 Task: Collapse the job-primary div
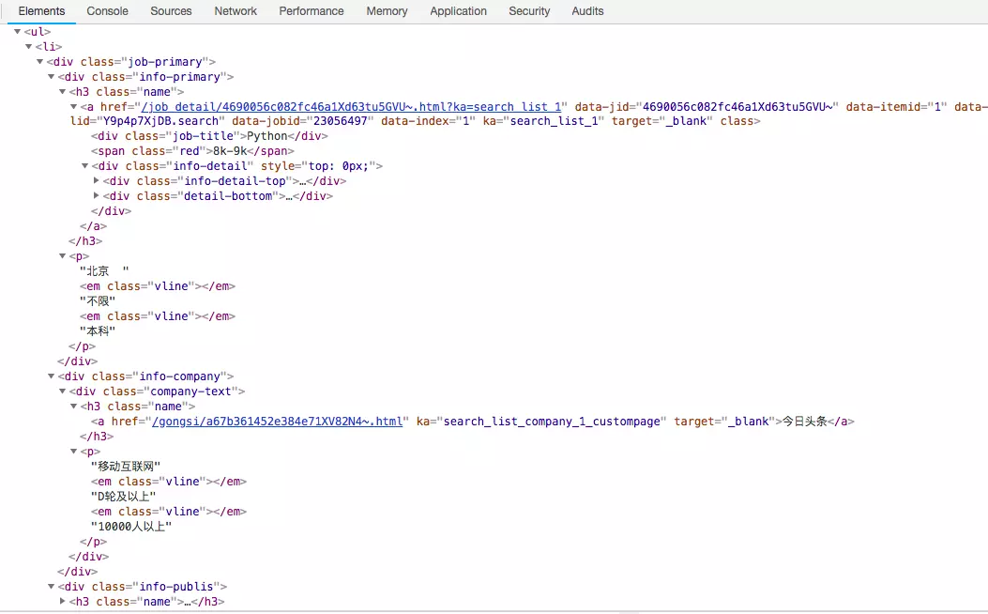(40, 61)
